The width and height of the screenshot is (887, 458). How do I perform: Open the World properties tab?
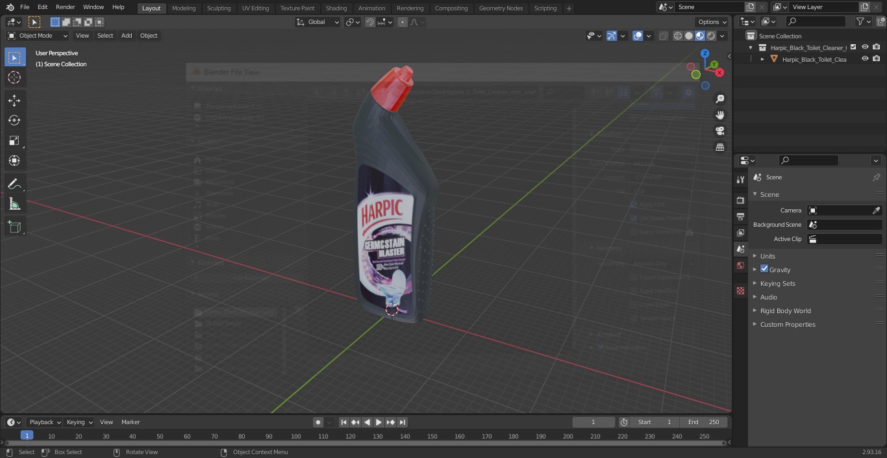click(740, 266)
